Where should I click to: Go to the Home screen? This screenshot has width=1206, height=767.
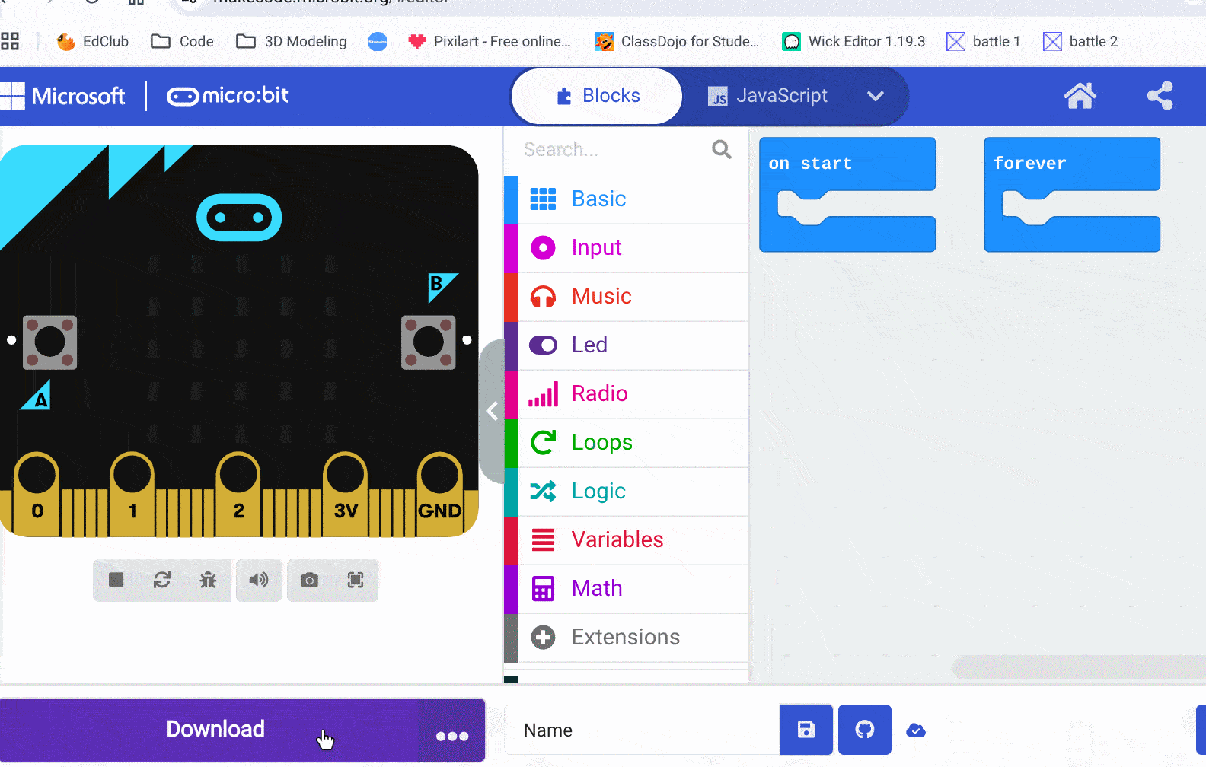(x=1080, y=96)
